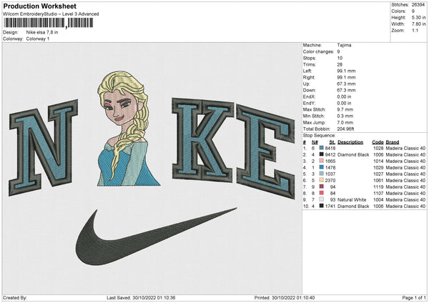Select the Colors value 9 in header

413,11
